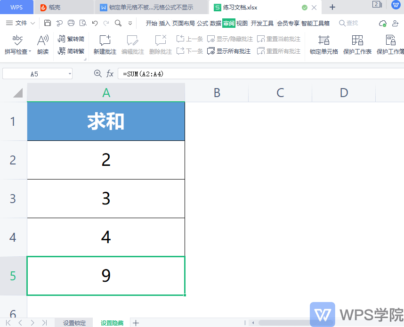
Task: Open the 智能工具箱 ribbon tab
Action: (x=315, y=23)
